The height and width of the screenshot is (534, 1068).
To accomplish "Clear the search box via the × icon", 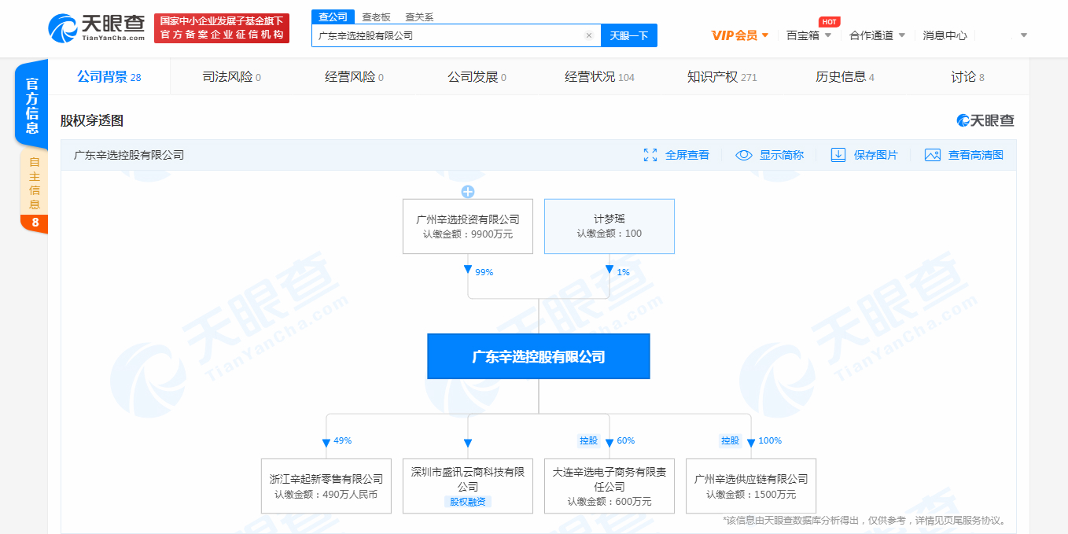I will [x=589, y=35].
